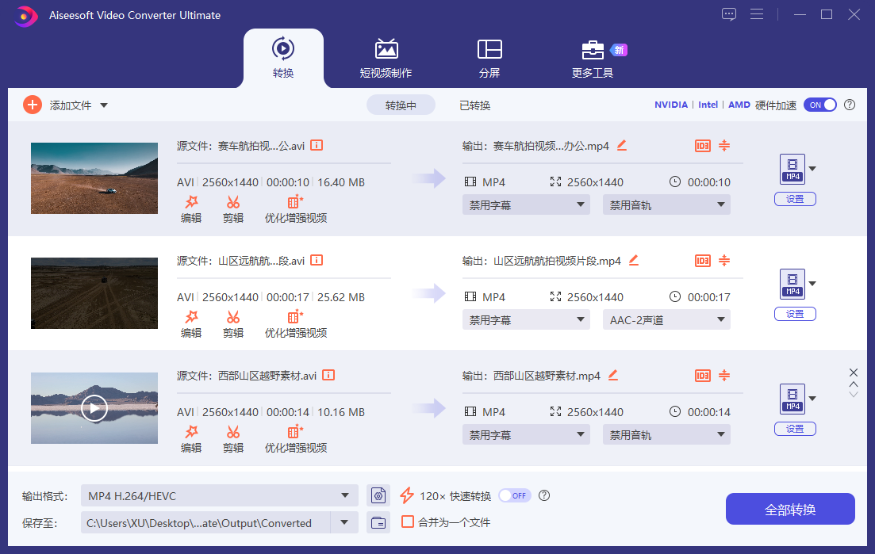Edit ID3 info of the first output file
This screenshot has height=554, width=875.
[x=701, y=145]
